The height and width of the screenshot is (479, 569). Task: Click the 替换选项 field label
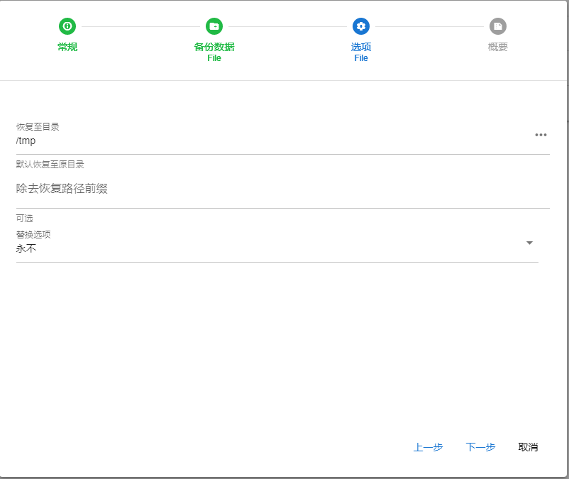pyautogui.click(x=33, y=234)
